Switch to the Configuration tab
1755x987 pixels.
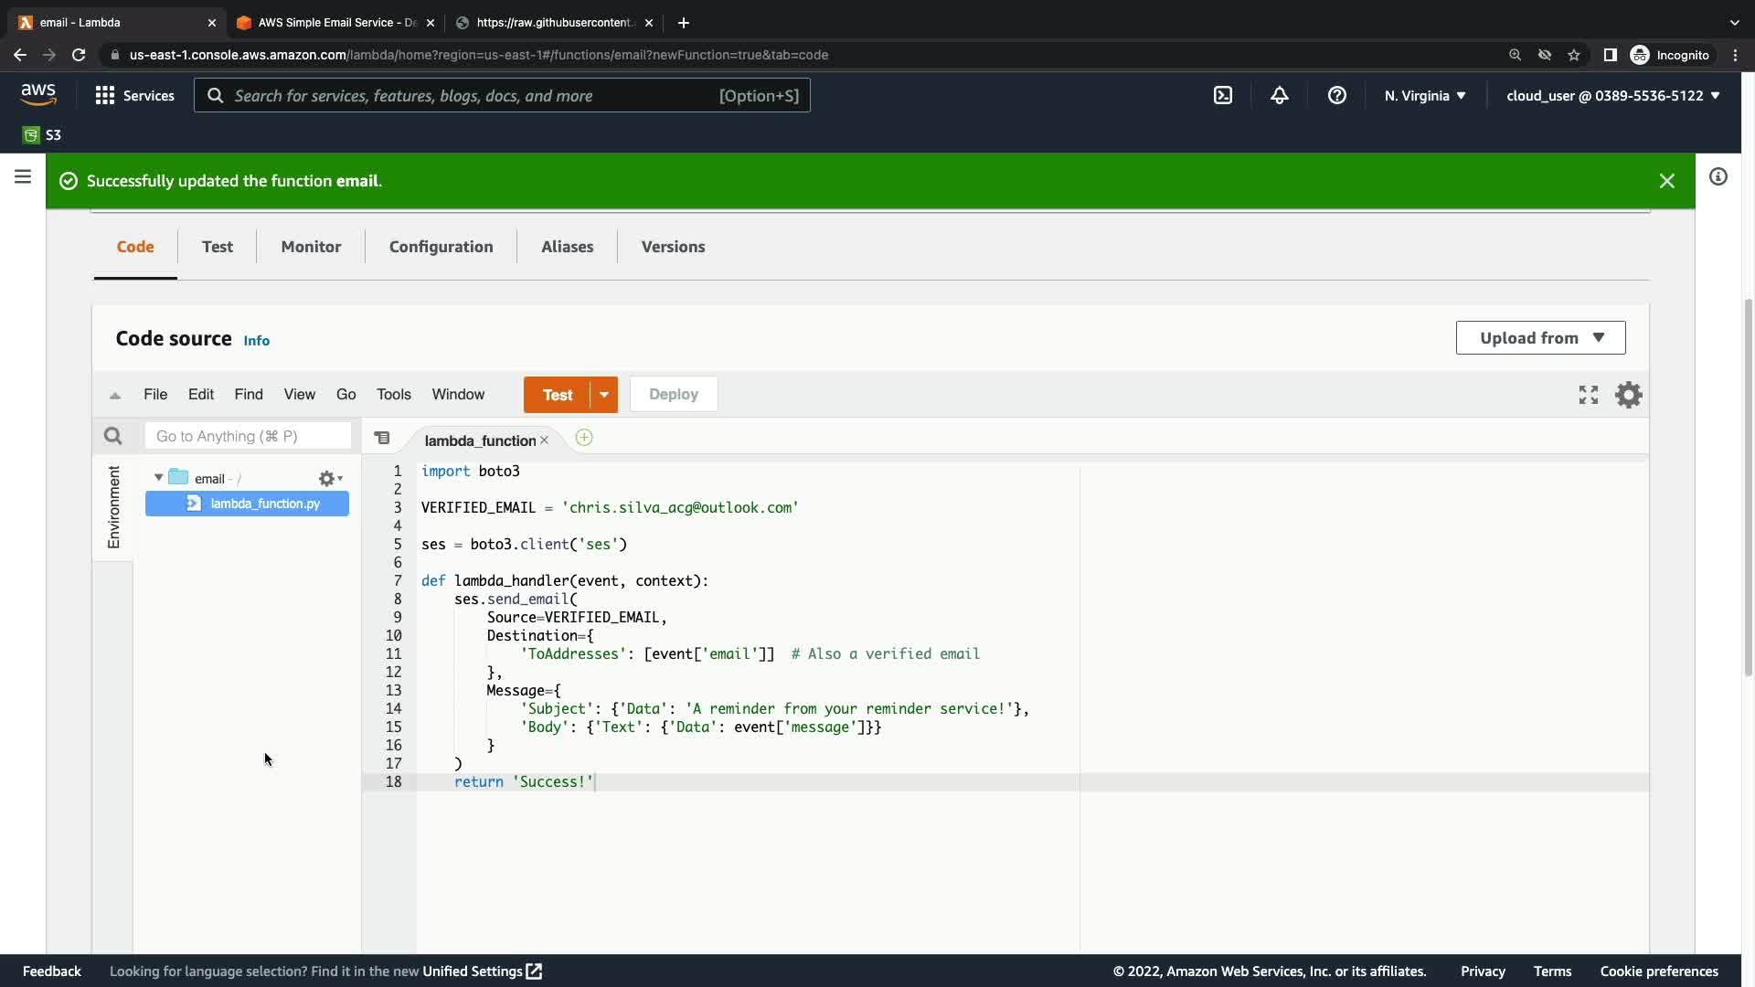tap(441, 247)
